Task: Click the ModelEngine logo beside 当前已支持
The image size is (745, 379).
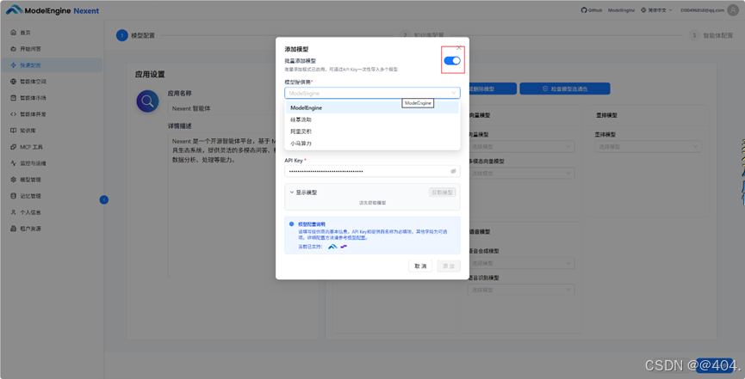Action: [332, 247]
